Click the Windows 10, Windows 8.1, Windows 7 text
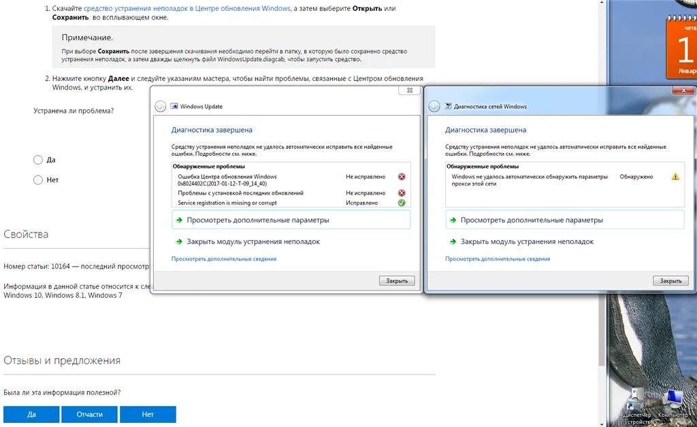This screenshot has height=427, width=697. (63, 295)
